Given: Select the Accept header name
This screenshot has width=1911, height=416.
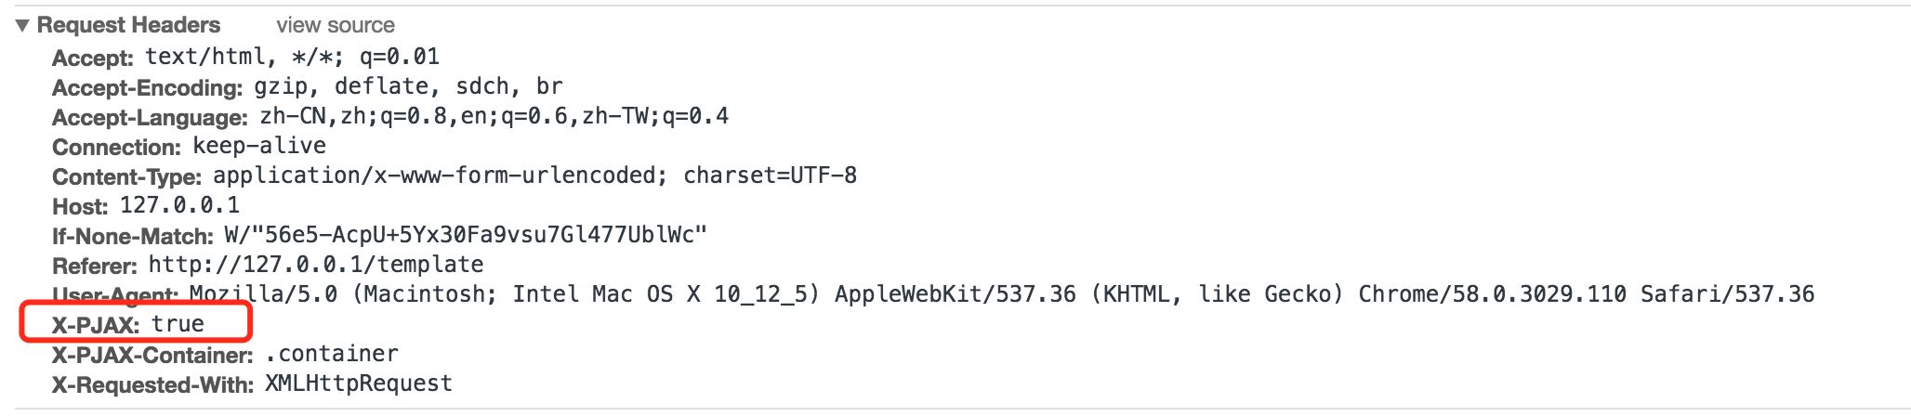Looking at the screenshot, I should click(x=93, y=58).
